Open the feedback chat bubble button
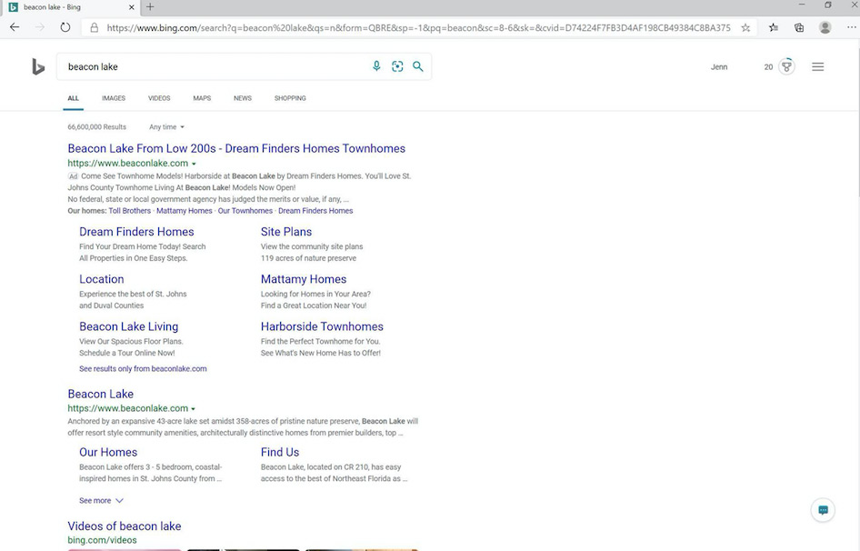Screen dimensions: 860x551 (823, 510)
